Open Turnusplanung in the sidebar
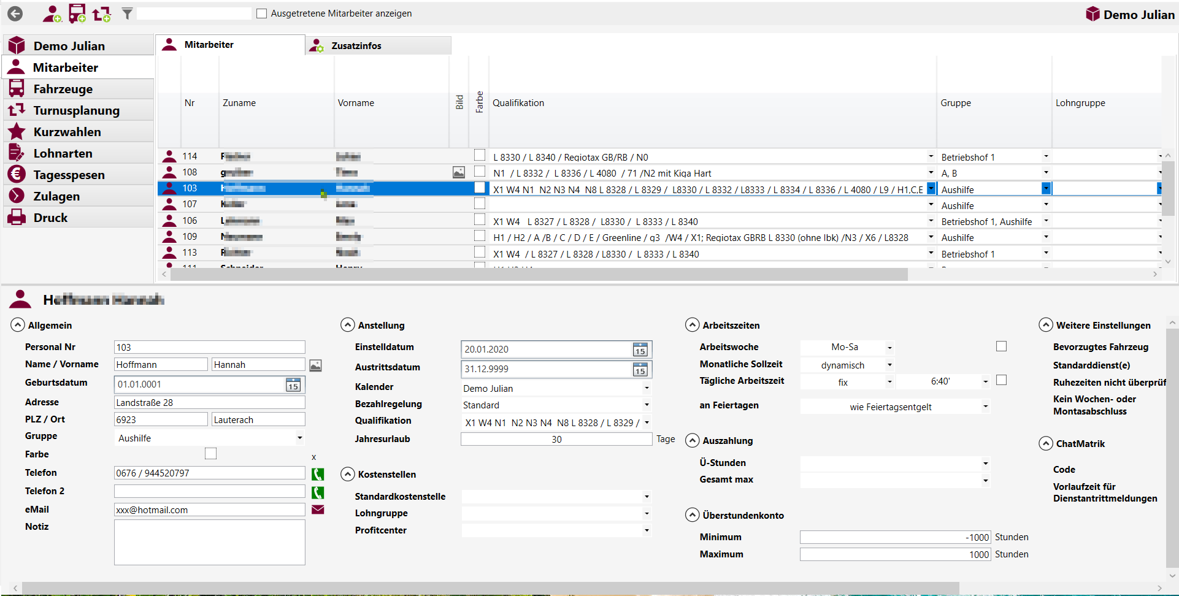Viewport: 1179px width, 596px height. 76,110
